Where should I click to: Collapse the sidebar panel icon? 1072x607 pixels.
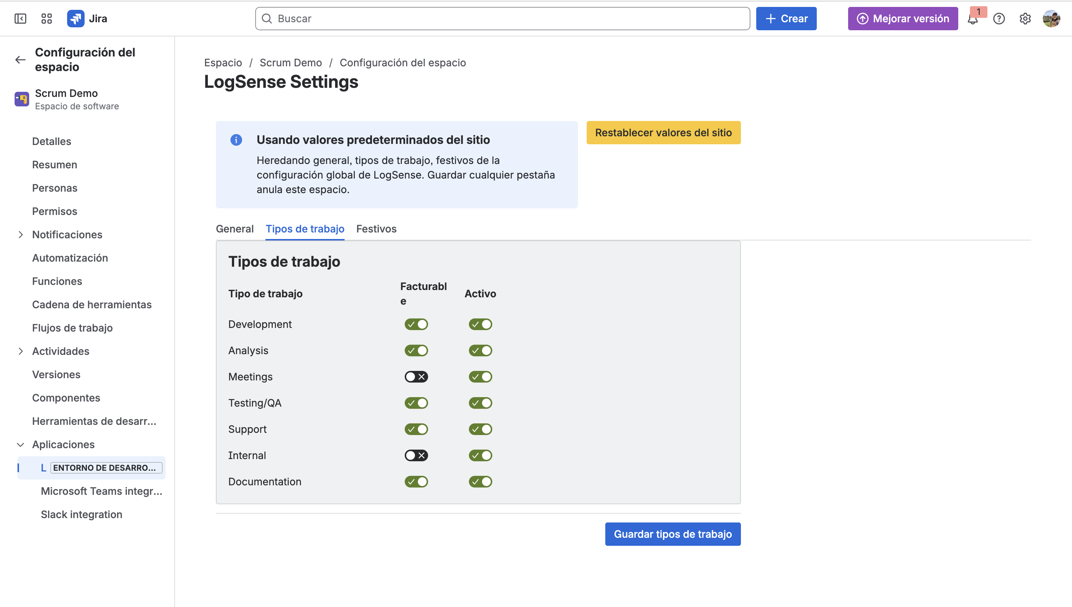(20, 18)
